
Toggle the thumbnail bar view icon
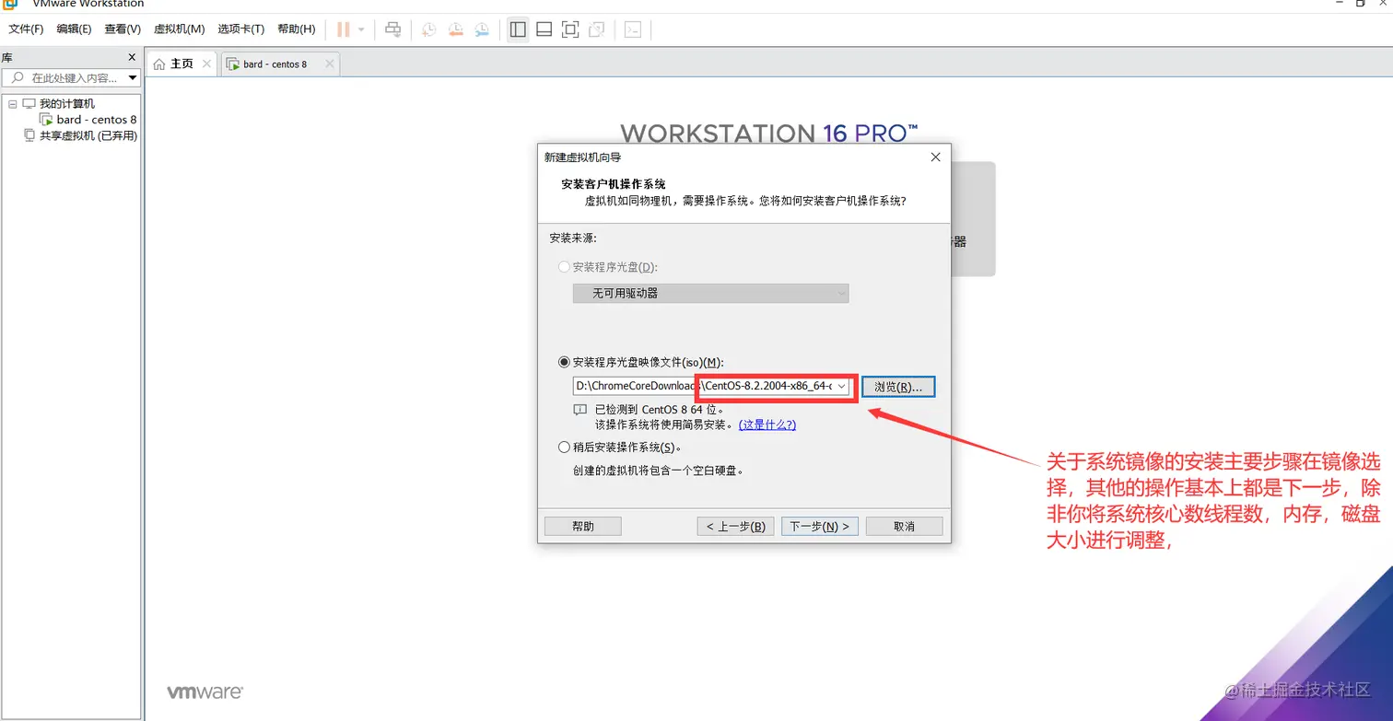(544, 29)
